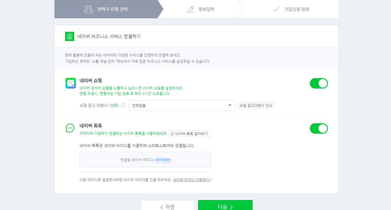391x210 pixels.
Task: Turn off the 네이버 쇼핑 toggle
Action: point(319,83)
